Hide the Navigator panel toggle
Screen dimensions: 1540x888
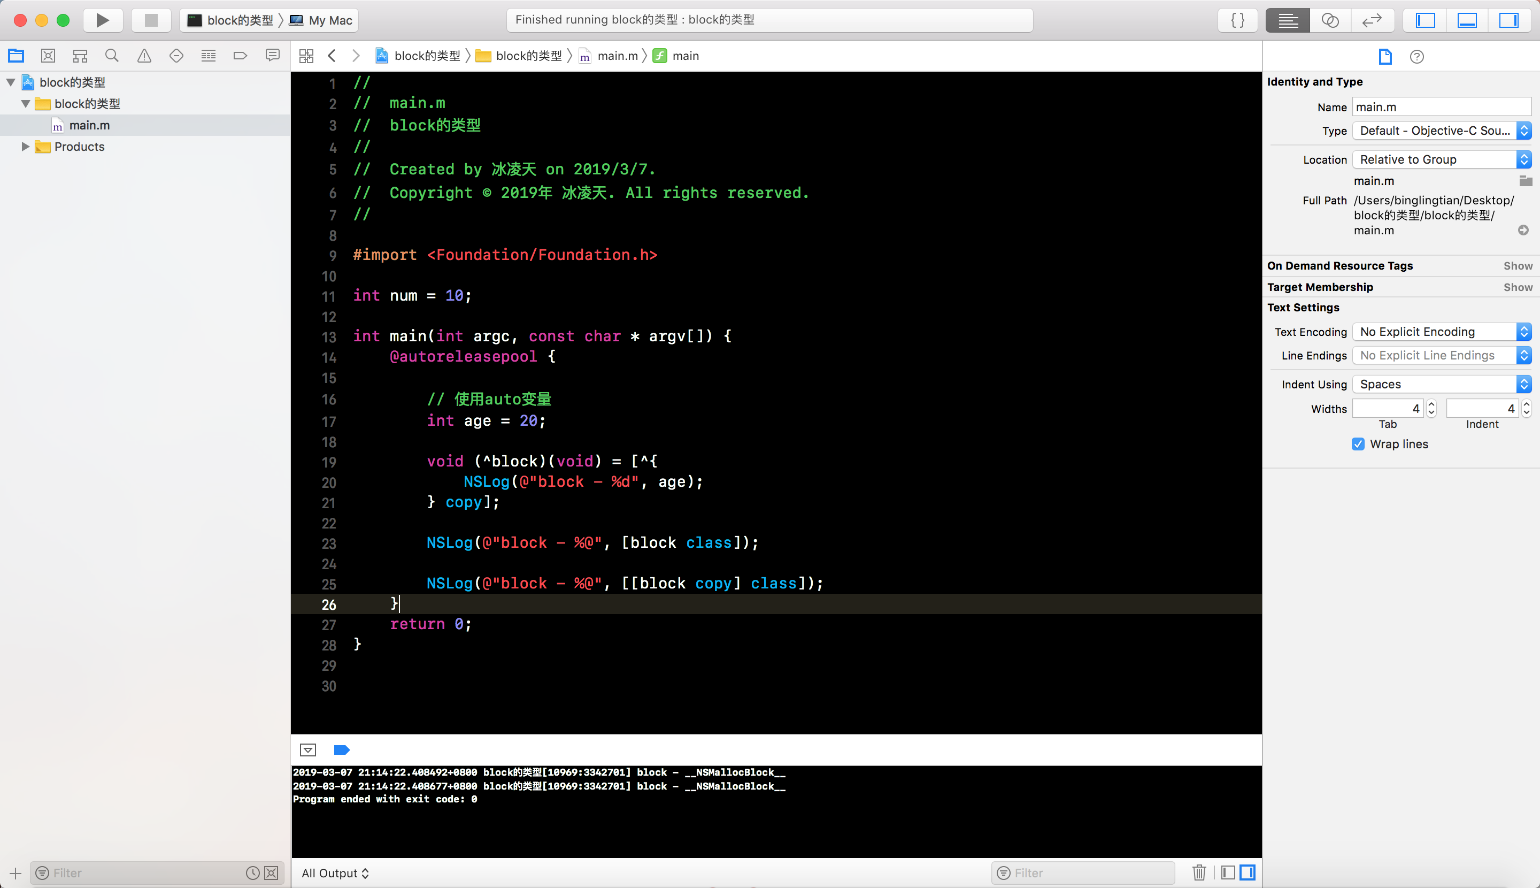[x=1425, y=20]
